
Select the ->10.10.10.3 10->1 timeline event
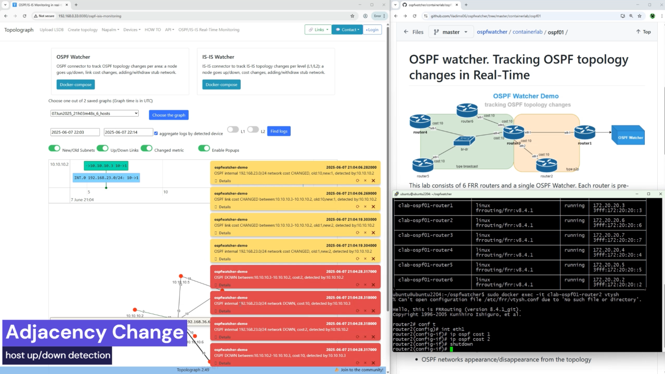(x=106, y=166)
